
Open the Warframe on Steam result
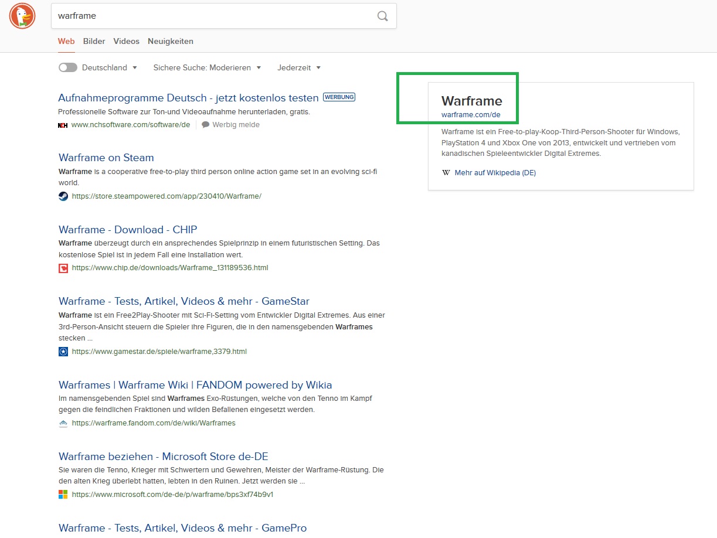[106, 158]
